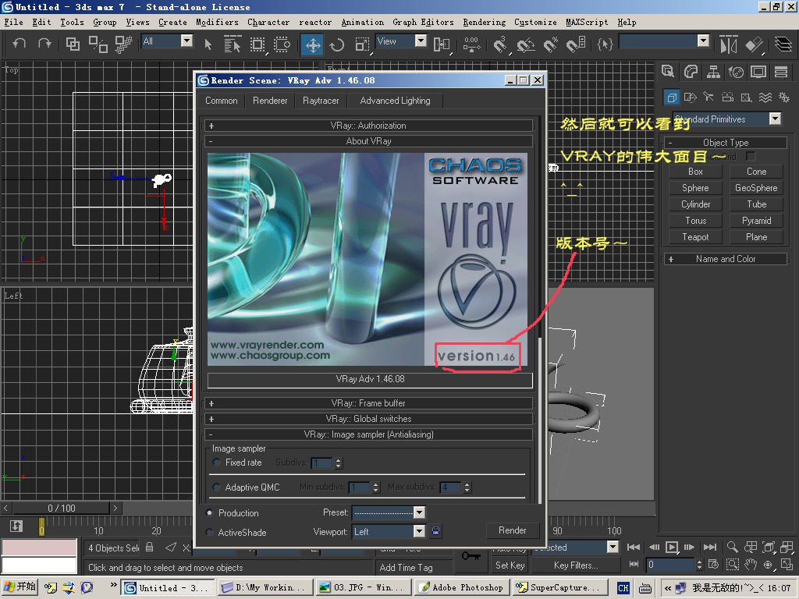Collapse the About VRay rollout
Viewport: 799px width, 599px height.
click(x=368, y=141)
